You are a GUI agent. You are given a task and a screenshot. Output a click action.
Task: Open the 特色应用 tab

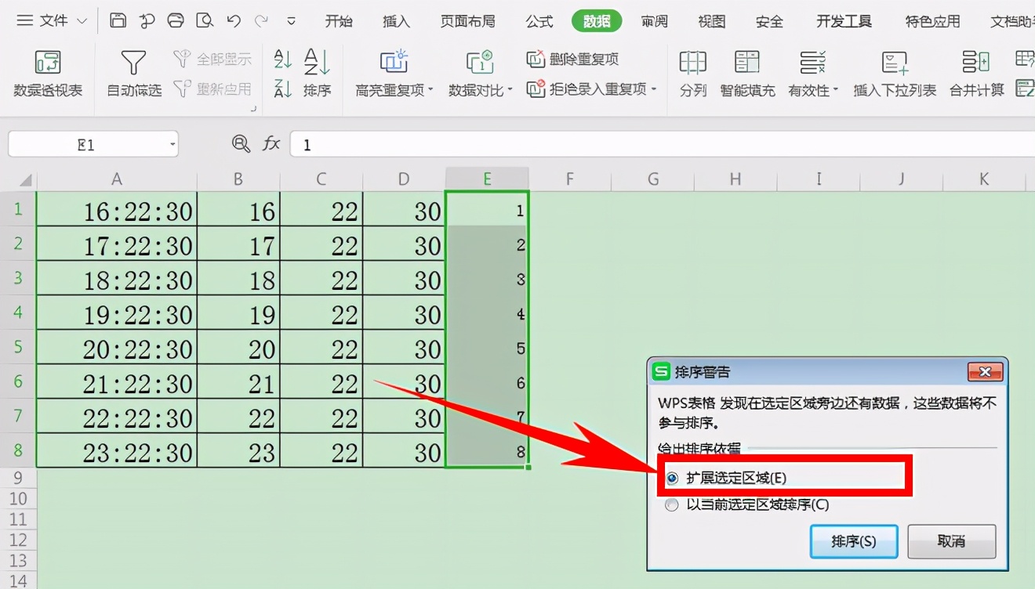coord(931,21)
